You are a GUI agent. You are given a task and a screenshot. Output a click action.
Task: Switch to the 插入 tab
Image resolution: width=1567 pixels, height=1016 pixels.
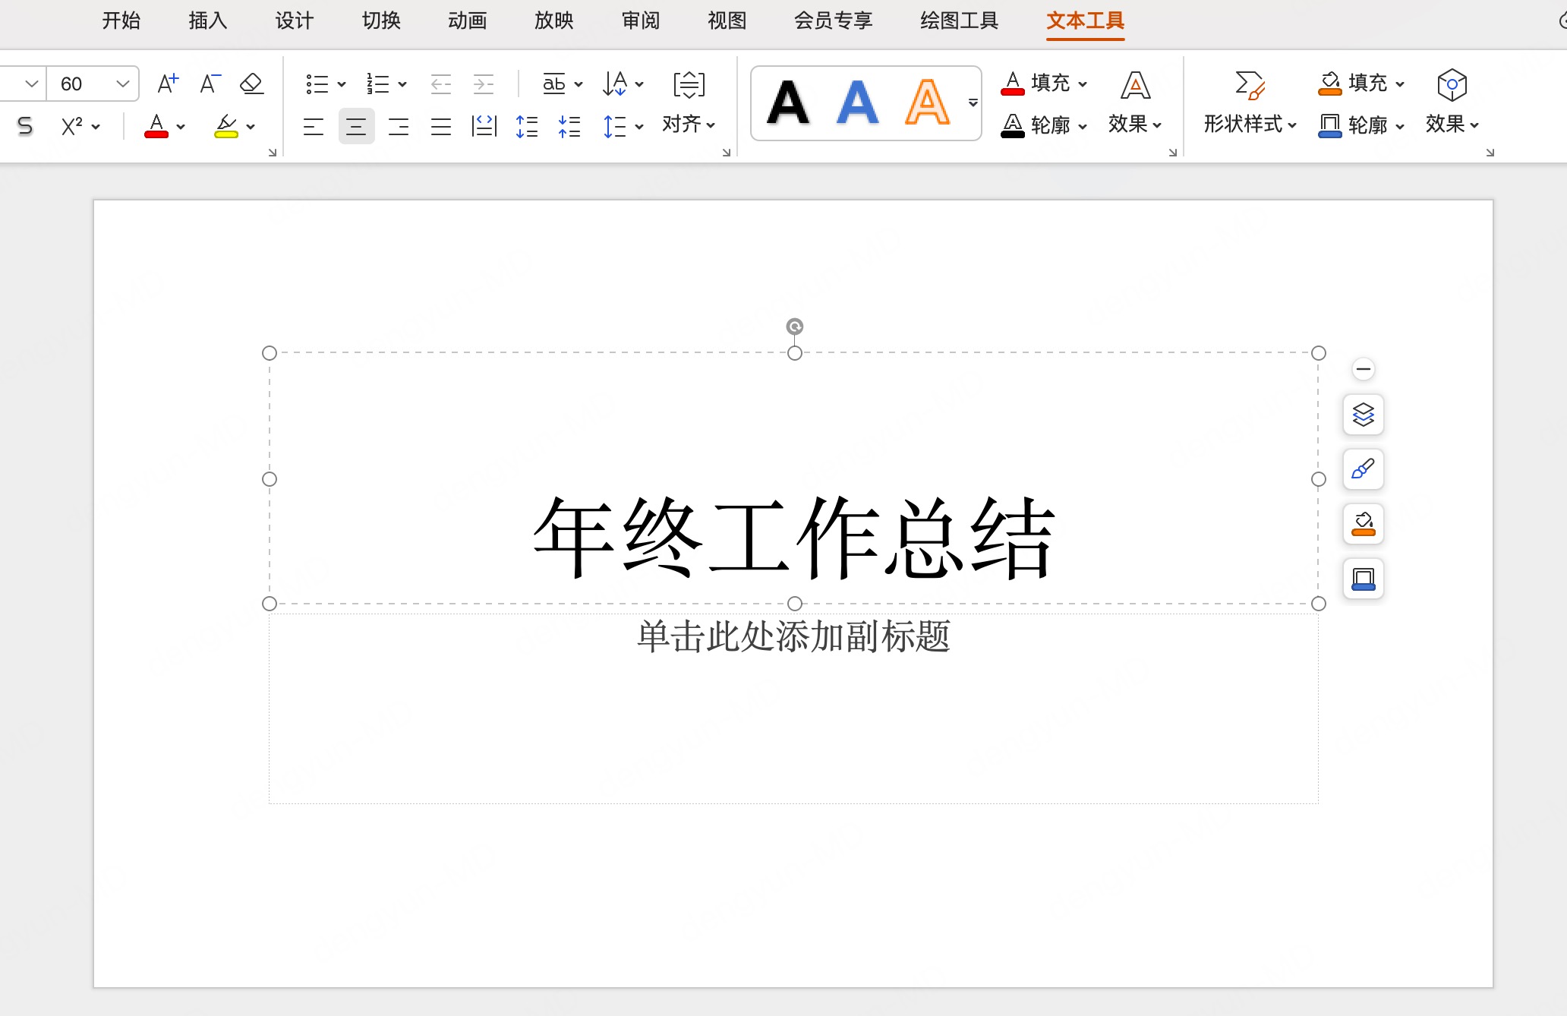(x=208, y=21)
